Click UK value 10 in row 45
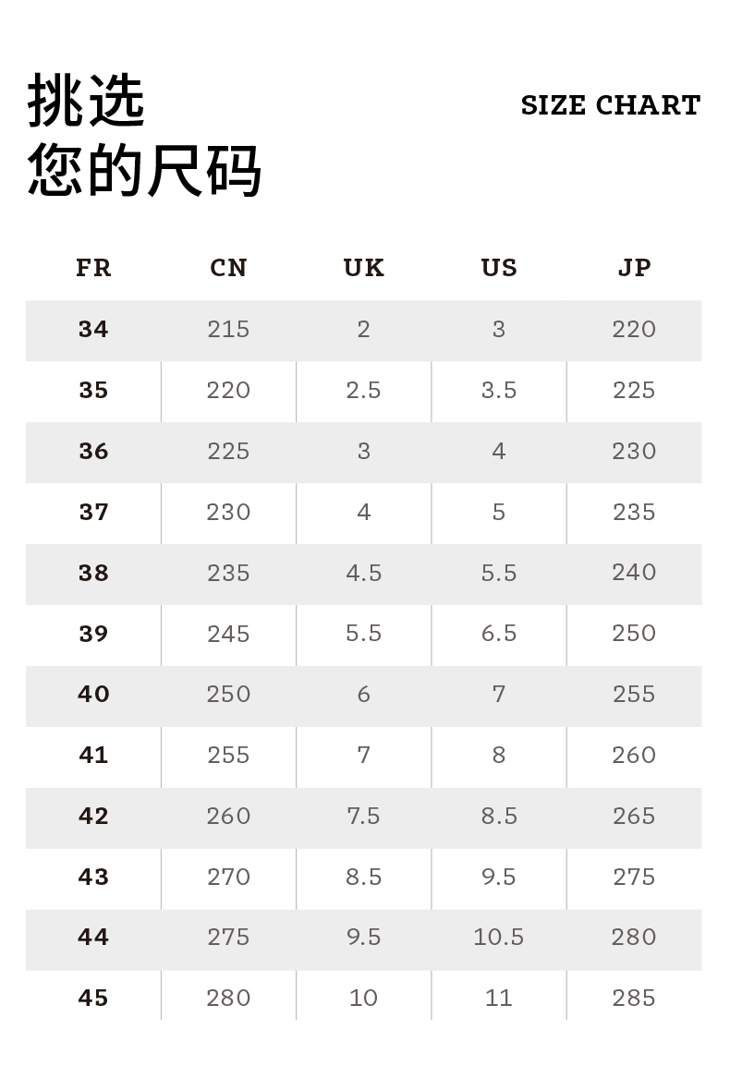 [x=363, y=999]
